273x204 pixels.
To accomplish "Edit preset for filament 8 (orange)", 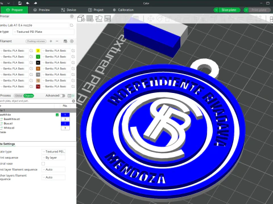I will coord(73,69).
